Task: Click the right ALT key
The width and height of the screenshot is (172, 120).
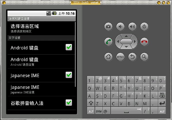Action: click(162, 111)
